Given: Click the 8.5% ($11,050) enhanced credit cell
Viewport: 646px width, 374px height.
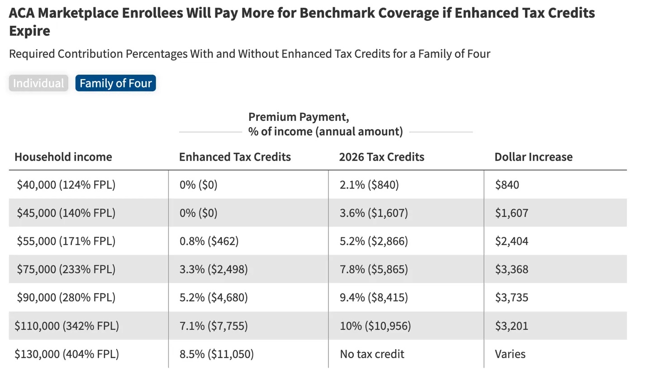Looking at the screenshot, I should pyautogui.click(x=216, y=354).
